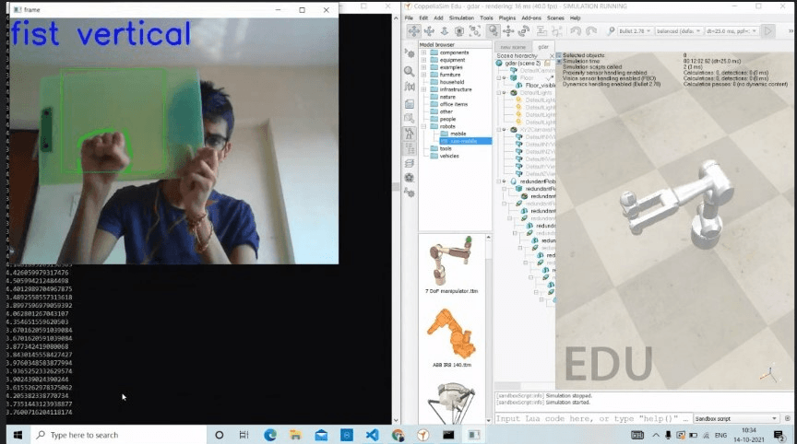Open the Sandbox script dropdown
Image resolution: width=797 pixels, height=444 pixels.
click(x=736, y=418)
